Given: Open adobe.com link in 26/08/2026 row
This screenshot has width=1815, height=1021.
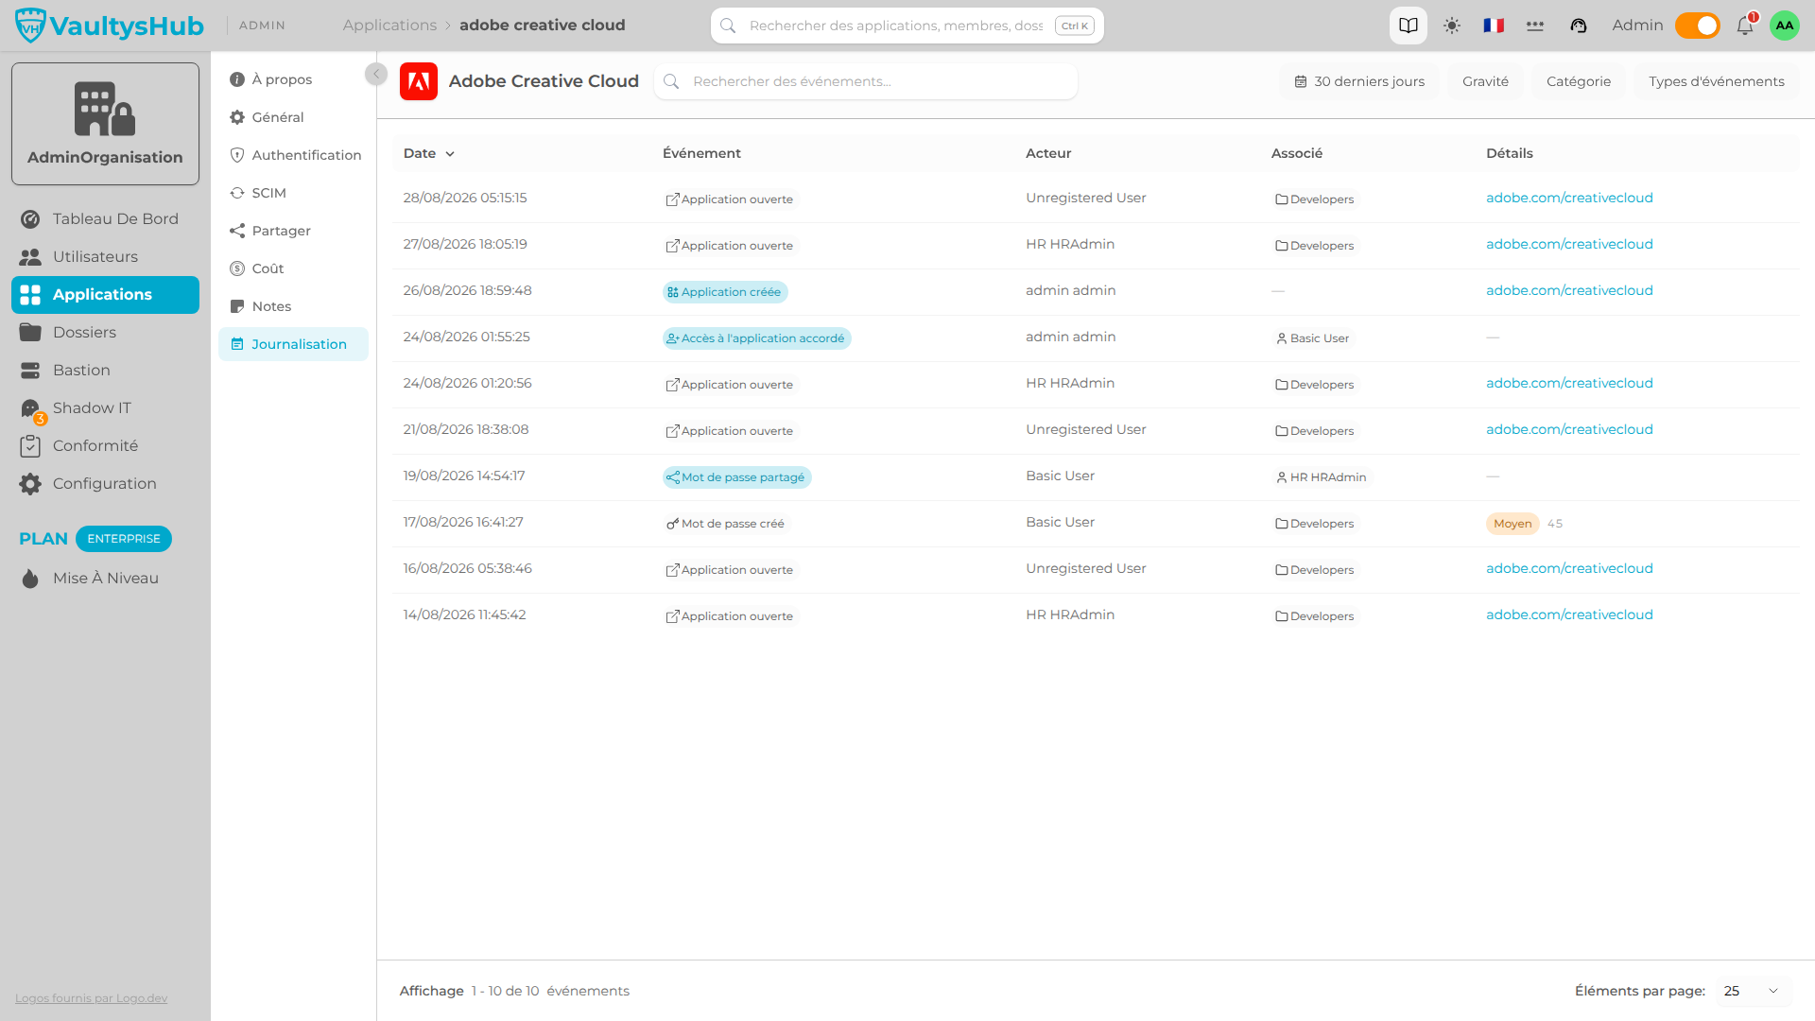Looking at the screenshot, I should point(1569,290).
